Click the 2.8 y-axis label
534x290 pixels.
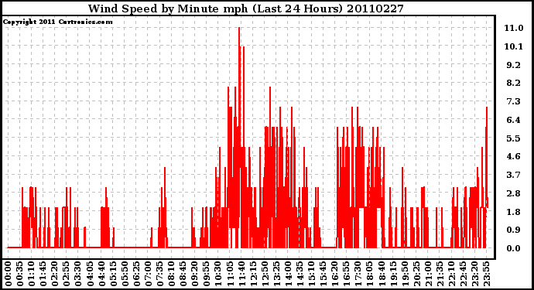pyautogui.click(x=514, y=193)
